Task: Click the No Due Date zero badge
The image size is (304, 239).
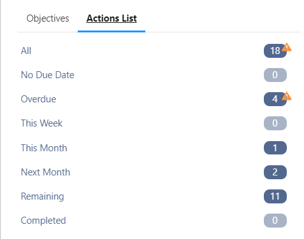Action: pos(275,75)
